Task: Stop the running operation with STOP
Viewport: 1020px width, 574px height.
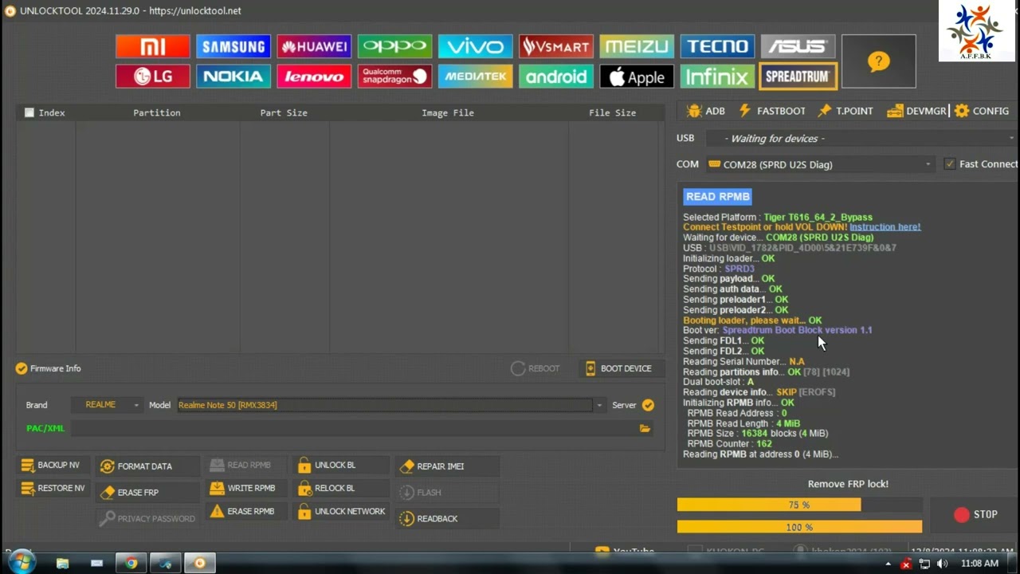Action: tap(975, 514)
